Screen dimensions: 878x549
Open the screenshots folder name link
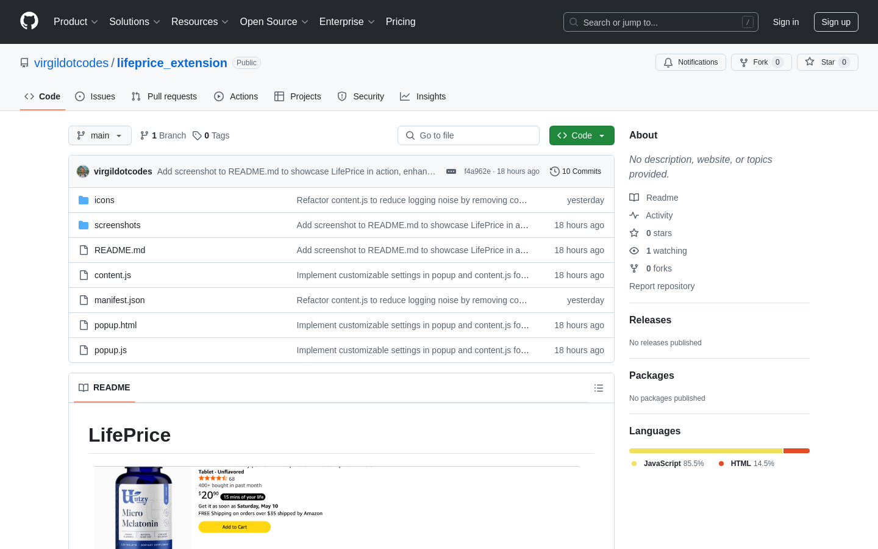tap(117, 225)
